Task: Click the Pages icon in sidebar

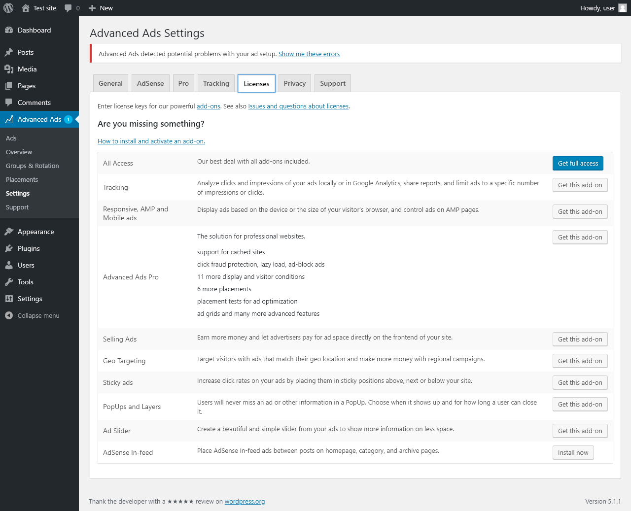Action: 9,86
